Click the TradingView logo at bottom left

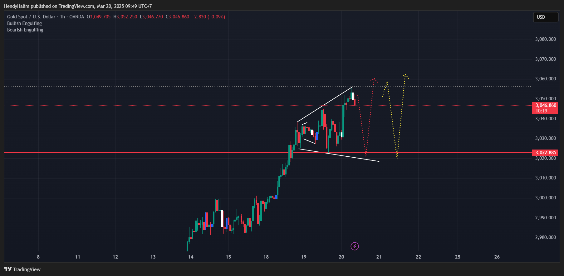pos(22,269)
